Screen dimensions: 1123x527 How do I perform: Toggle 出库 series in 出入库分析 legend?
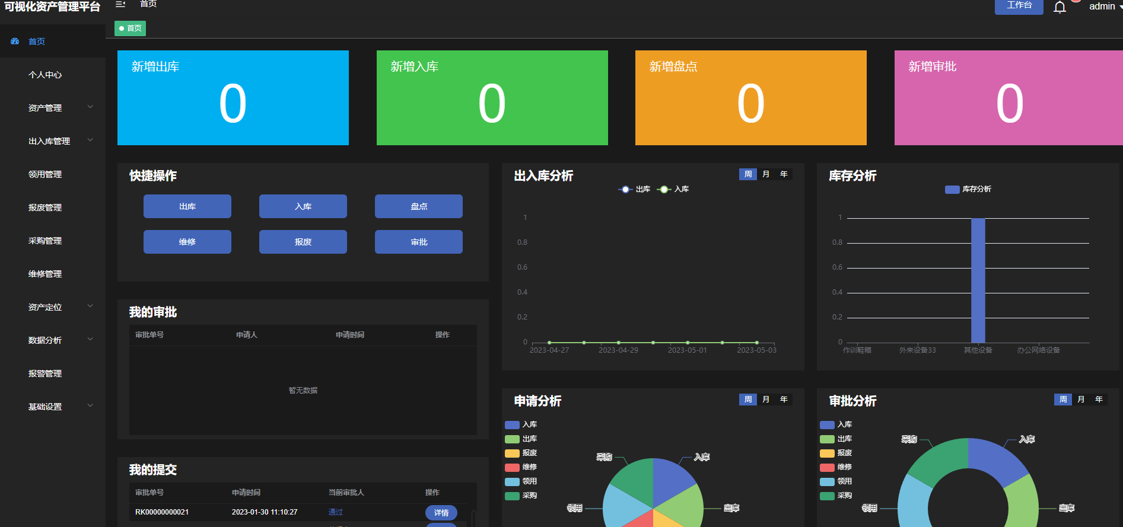click(x=634, y=189)
